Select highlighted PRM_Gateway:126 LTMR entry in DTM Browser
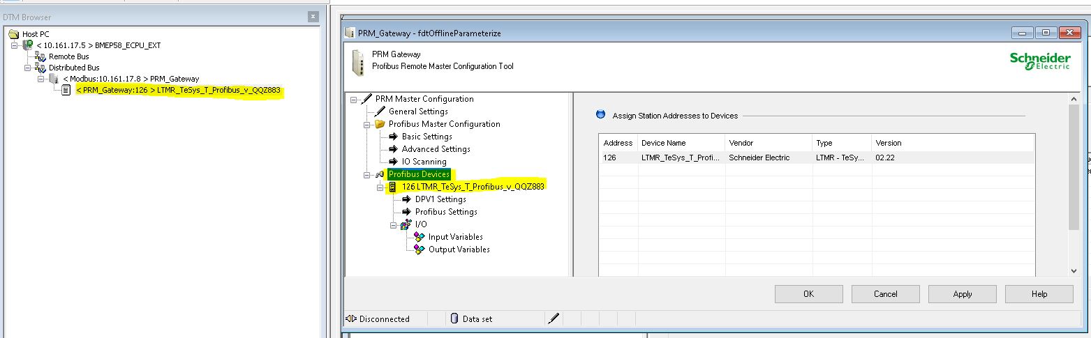Viewport: 1091px width, 338px height. click(x=179, y=90)
